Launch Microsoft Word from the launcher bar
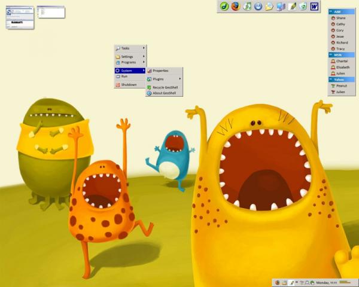The height and width of the screenshot is (287, 359). [314, 7]
